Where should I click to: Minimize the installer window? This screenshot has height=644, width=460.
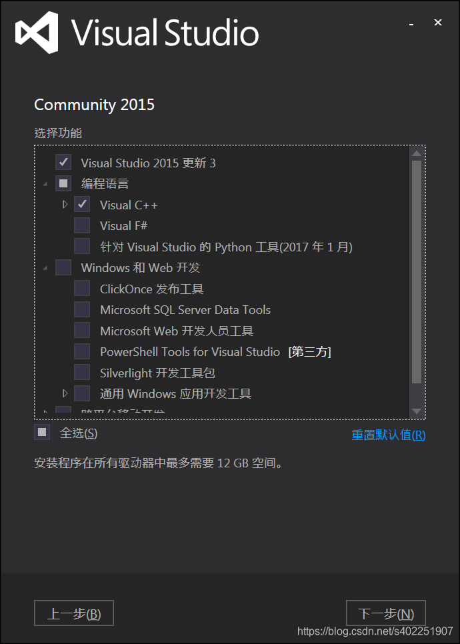pos(411,23)
